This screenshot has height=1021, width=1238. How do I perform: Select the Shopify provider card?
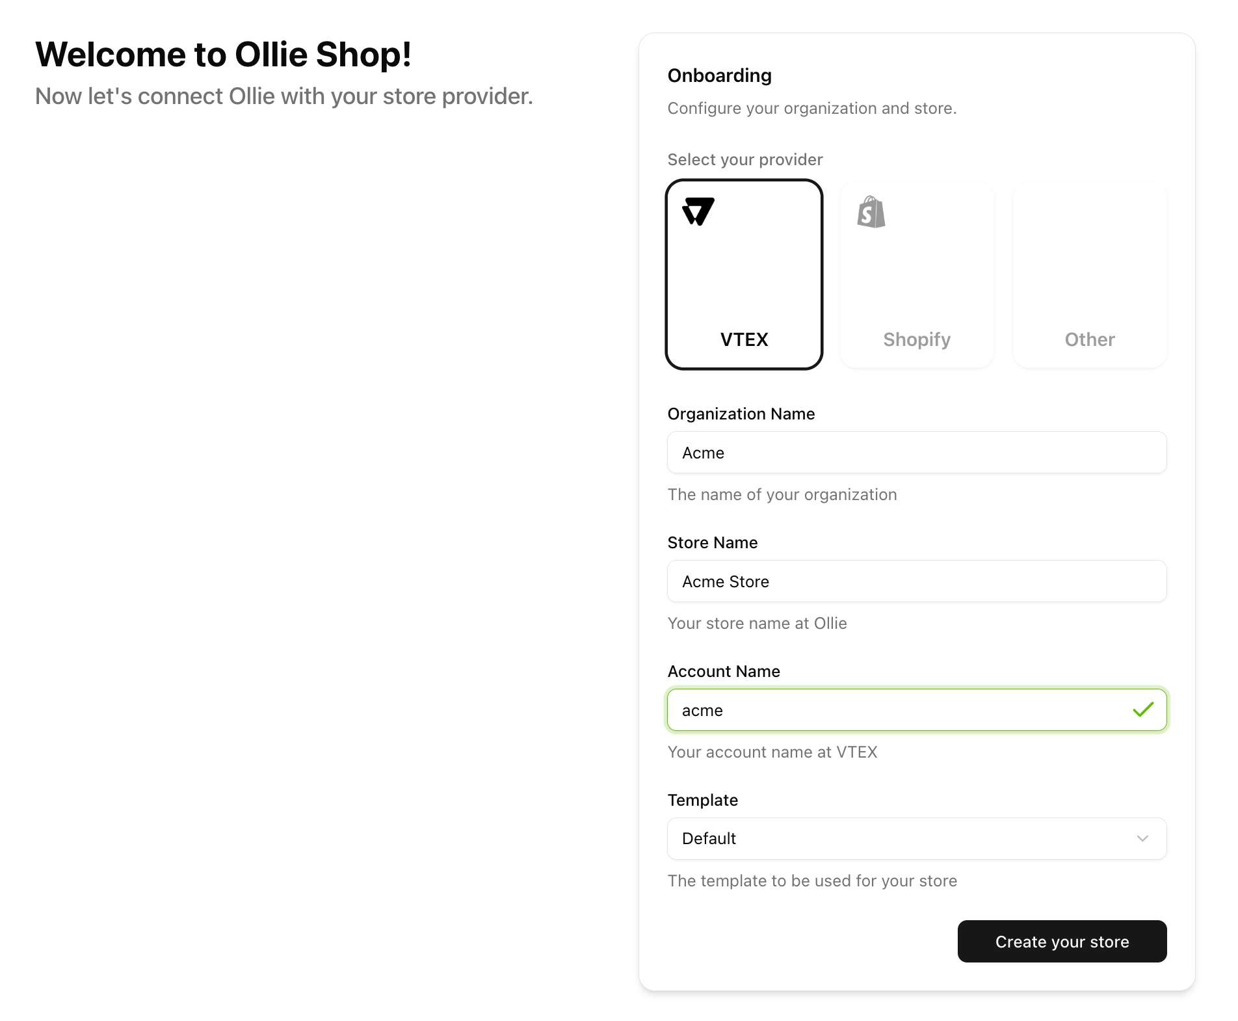point(917,274)
